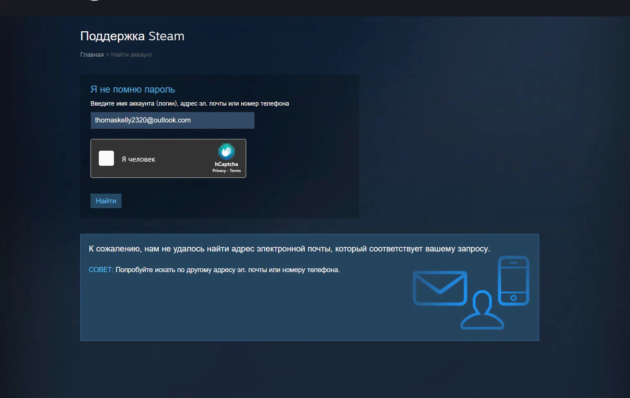Image resolution: width=630 pixels, height=398 pixels.
Task: Click the envelope mail icon
Action: point(440,288)
